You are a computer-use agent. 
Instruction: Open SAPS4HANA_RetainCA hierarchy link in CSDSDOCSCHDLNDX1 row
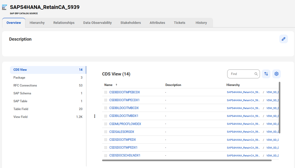tap(243, 156)
